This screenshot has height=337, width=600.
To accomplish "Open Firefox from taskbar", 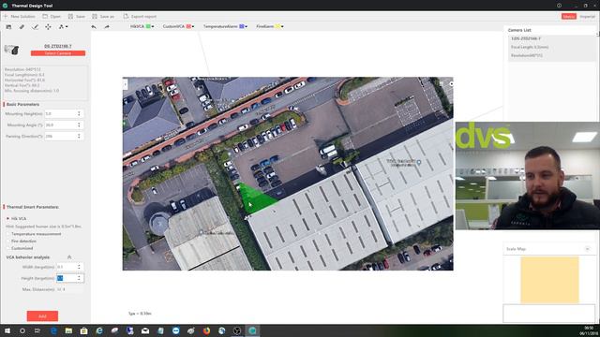I will [206, 330].
